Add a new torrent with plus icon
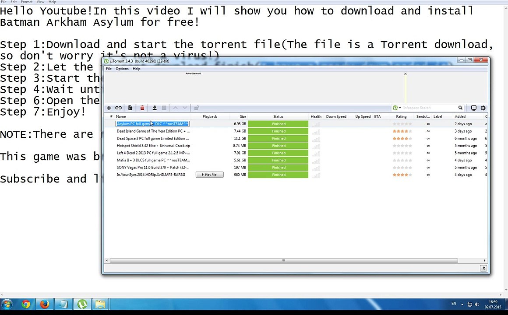The height and width of the screenshot is (315, 508). click(x=109, y=108)
